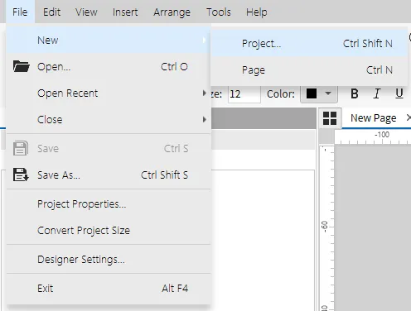
Task: Click the Save As disk icon
Action: 21,175
